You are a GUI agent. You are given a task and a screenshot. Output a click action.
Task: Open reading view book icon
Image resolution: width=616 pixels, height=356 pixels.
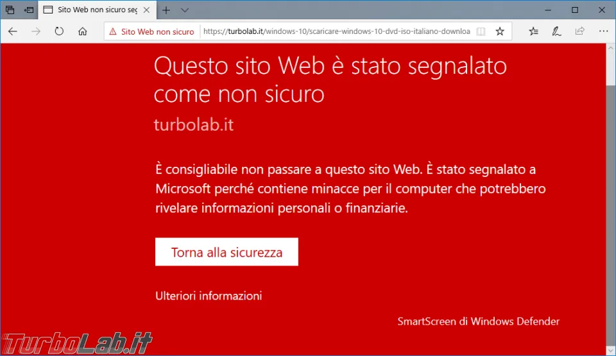click(481, 31)
